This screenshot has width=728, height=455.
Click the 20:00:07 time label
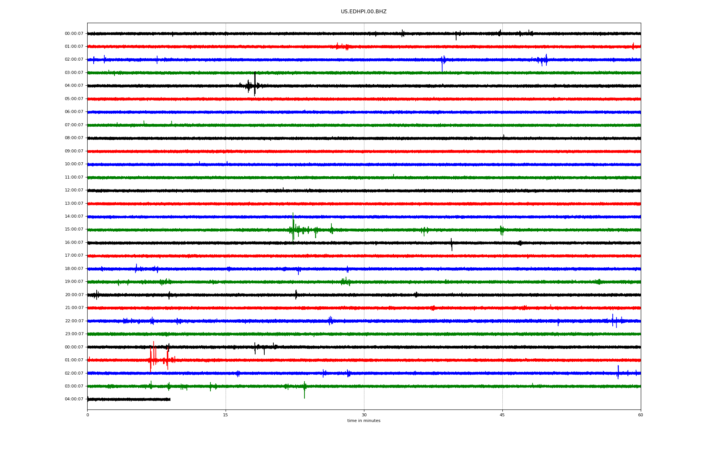coord(74,295)
